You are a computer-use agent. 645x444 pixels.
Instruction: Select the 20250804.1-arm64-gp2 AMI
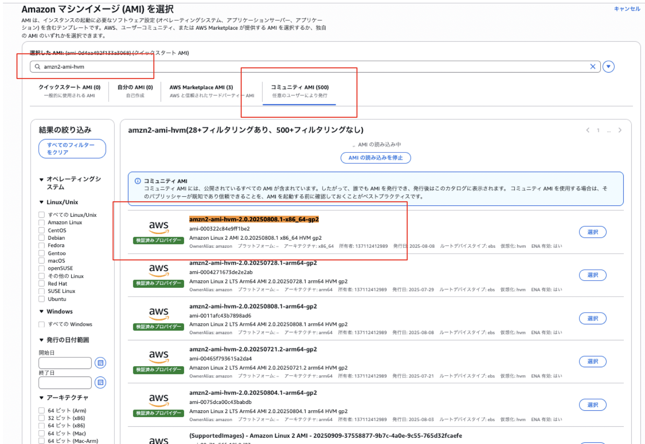(593, 405)
